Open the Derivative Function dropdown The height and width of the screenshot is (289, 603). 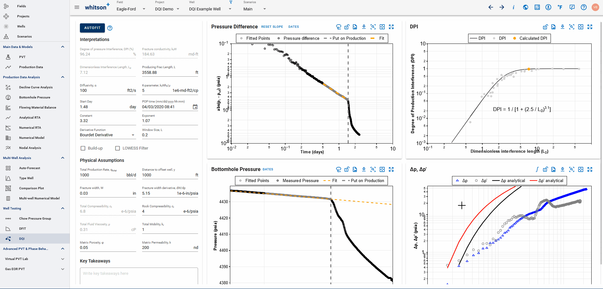click(133, 135)
